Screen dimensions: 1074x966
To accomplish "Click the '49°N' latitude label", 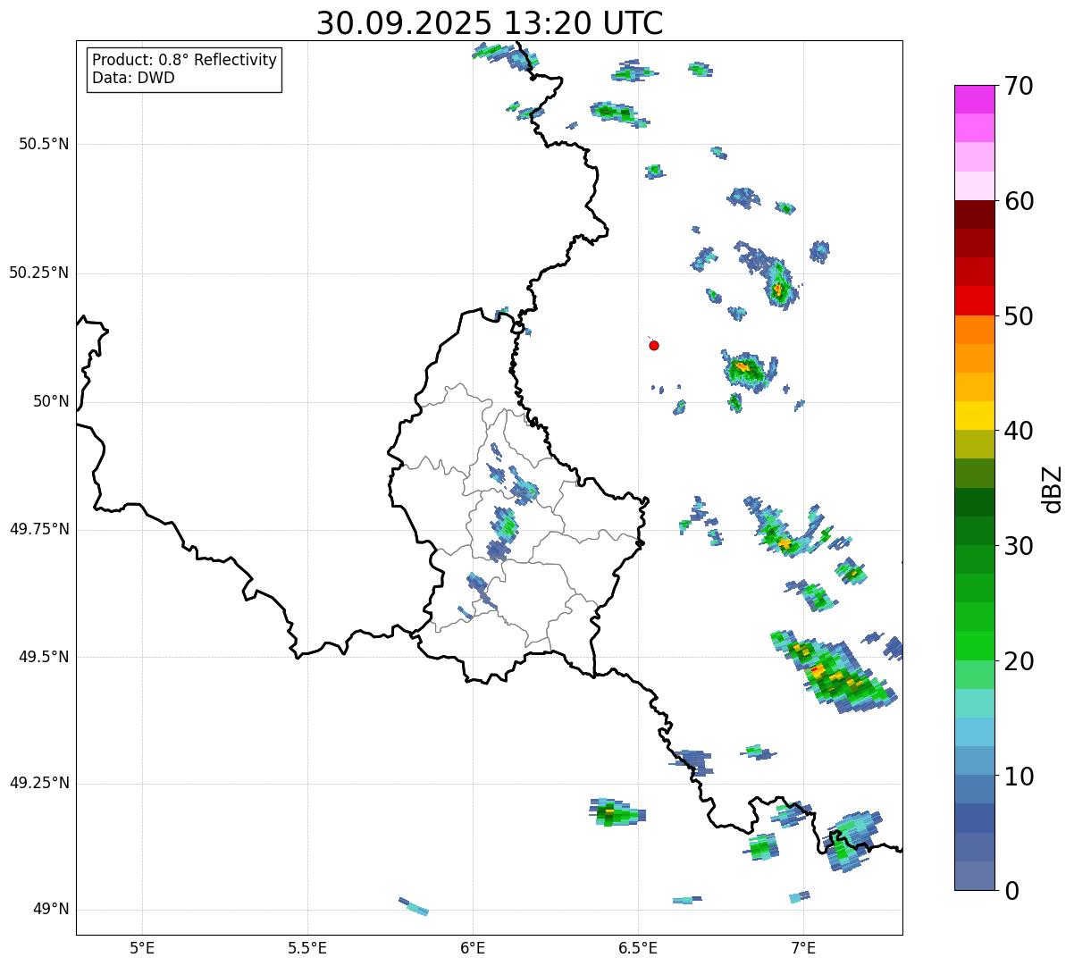I will pos(51,910).
